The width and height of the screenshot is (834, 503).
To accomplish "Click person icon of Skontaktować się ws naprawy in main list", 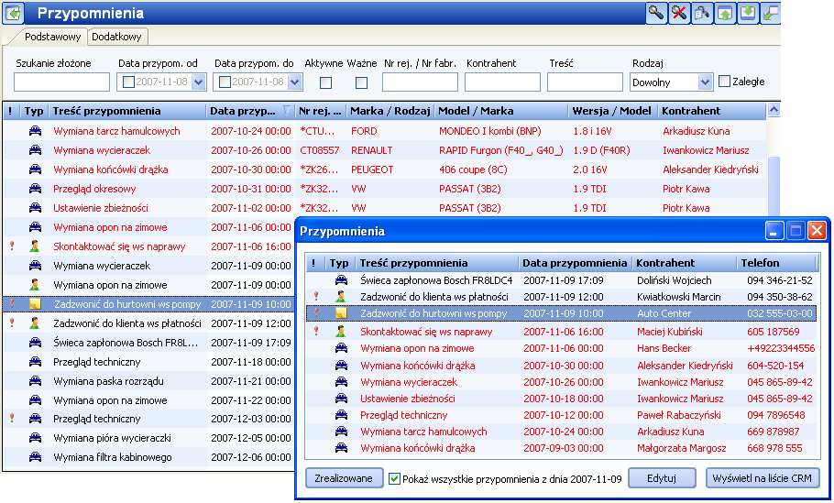I will click(35, 246).
